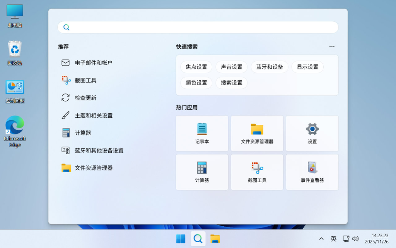The image size is (396, 248).
Task: Select 检查更新 in the 推荐 list
Action: (x=85, y=98)
